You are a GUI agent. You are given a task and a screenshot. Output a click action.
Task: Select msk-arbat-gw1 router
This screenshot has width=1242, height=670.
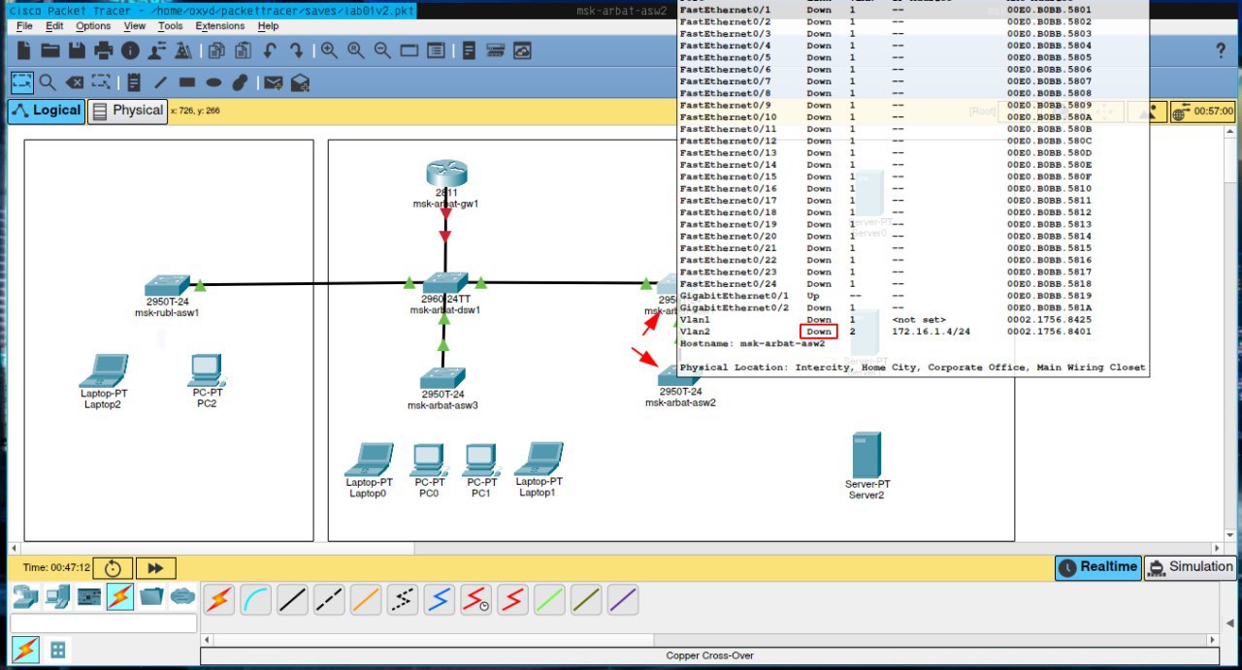[x=445, y=175]
